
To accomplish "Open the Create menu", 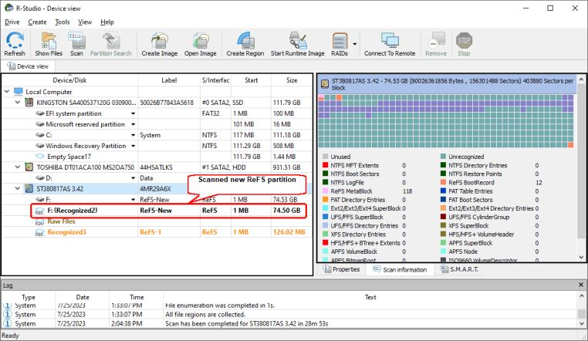I will [x=37, y=22].
